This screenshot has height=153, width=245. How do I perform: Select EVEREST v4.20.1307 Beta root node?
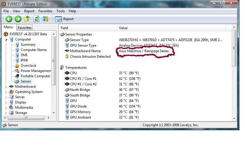click(x=28, y=34)
